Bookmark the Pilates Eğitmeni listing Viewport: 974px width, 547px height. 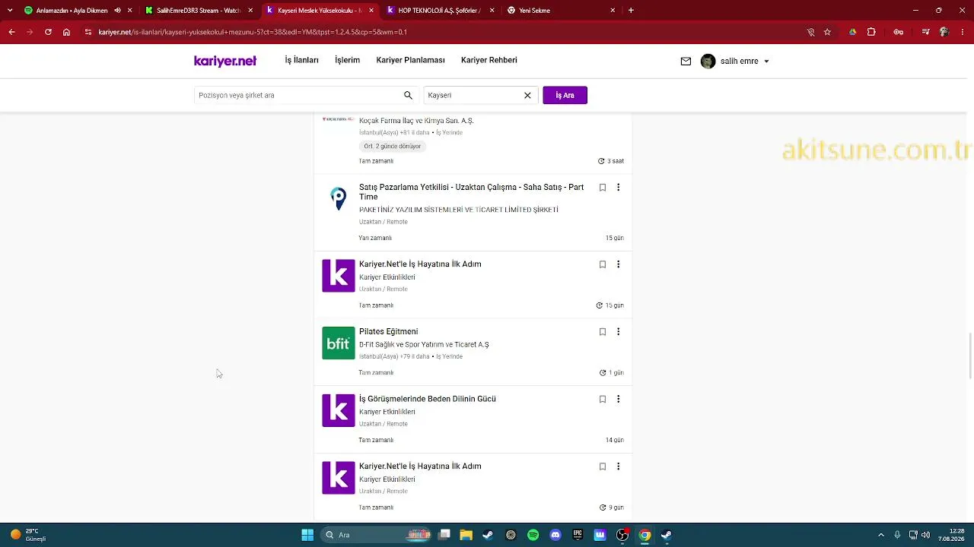tap(603, 332)
